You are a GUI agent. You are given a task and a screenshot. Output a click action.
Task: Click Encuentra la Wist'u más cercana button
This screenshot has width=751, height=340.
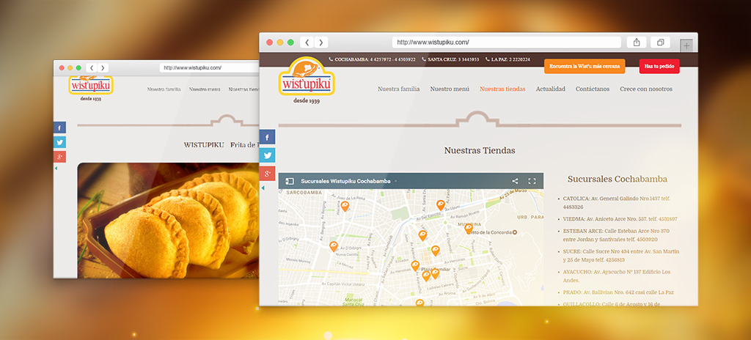pos(585,66)
